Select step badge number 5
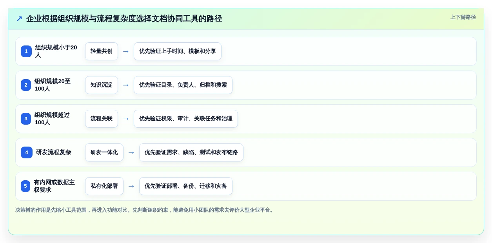Viewport: 492px width, 243px height. click(25, 186)
